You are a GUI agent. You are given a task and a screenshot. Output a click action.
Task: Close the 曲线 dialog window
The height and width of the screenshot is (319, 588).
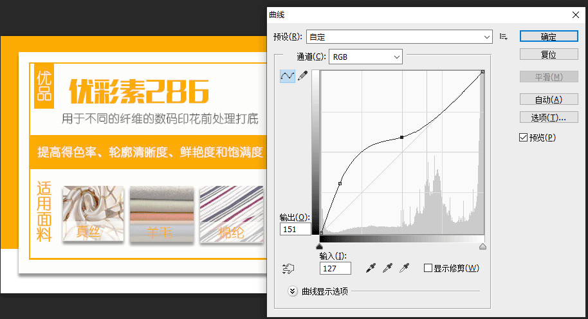(574, 14)
